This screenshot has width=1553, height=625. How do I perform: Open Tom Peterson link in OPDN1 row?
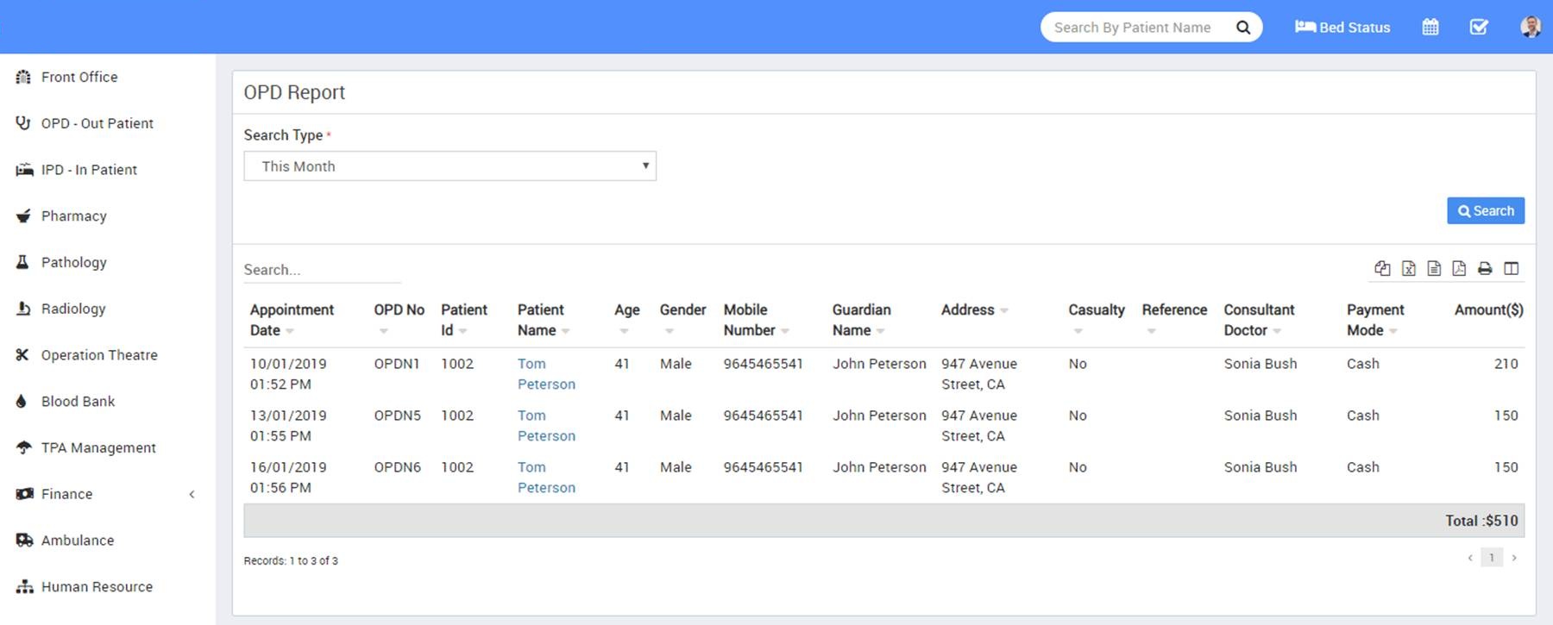545,374
